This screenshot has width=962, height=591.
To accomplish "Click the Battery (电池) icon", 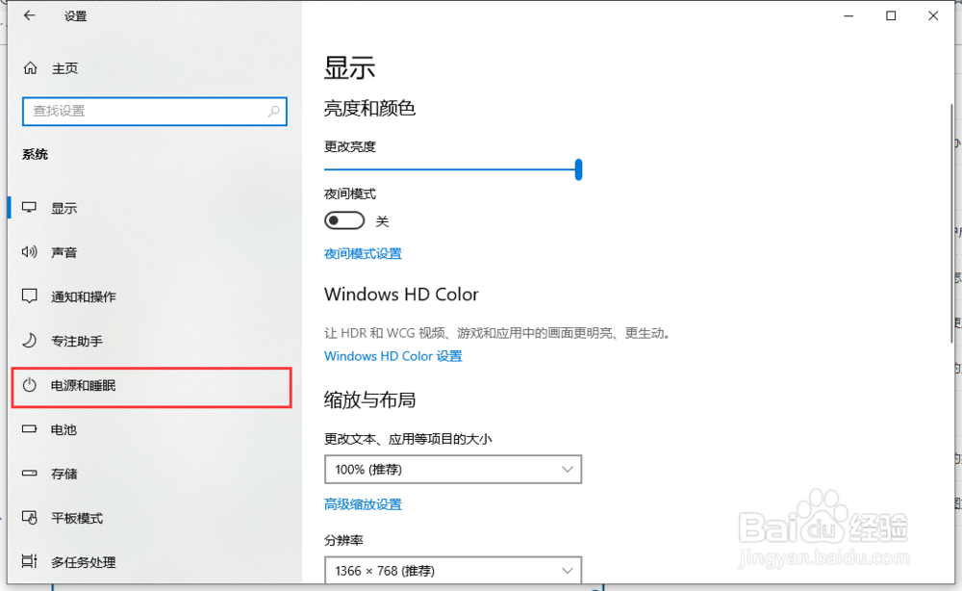I will [x=30, y=429].
